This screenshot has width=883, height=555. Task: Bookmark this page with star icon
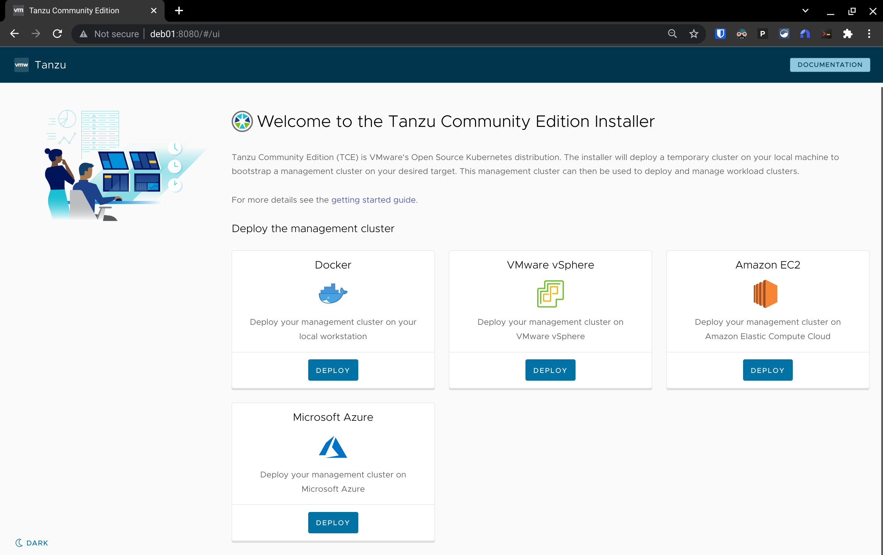(x=694, y=34)
